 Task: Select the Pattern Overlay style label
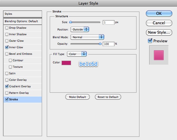click(x=19, y=93)
